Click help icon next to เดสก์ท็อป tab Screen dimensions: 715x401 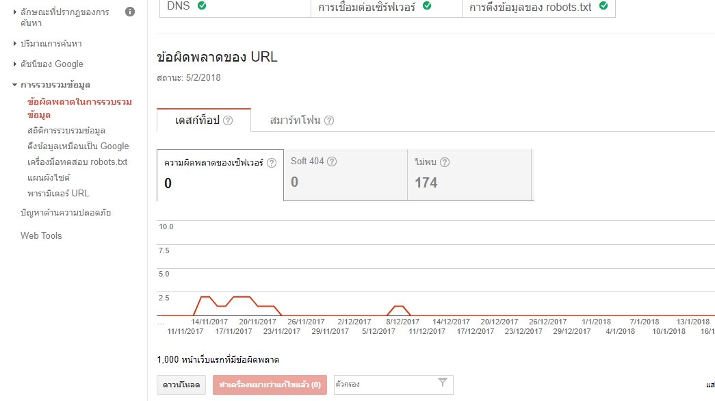pos(228,120)
